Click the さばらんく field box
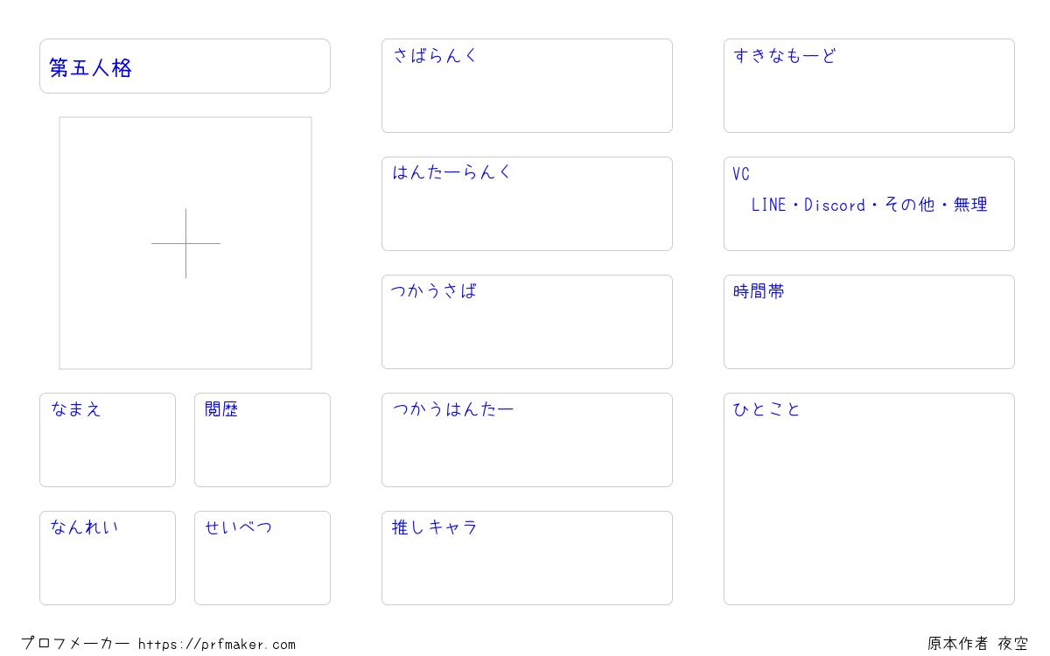Viewport: 1050px width, 656px height. click(527, 86)
